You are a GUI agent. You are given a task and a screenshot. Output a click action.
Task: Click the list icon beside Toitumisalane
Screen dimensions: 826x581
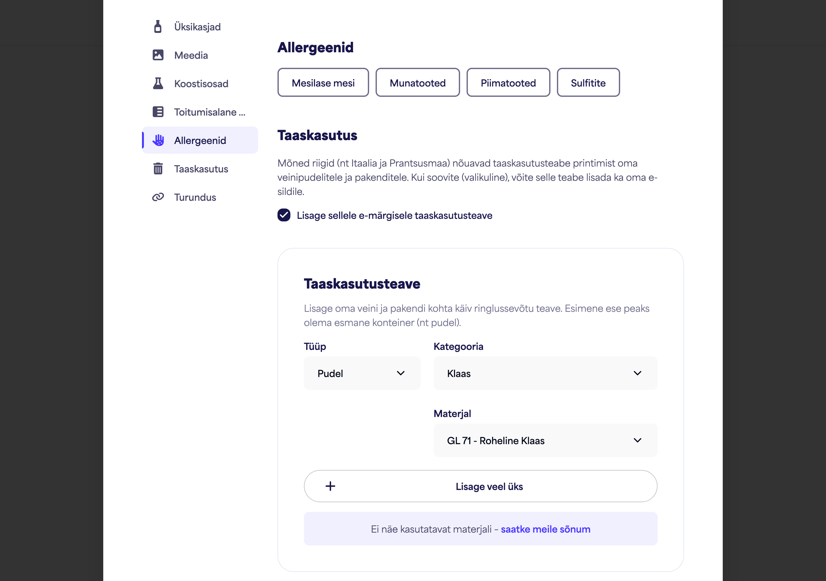158,112
